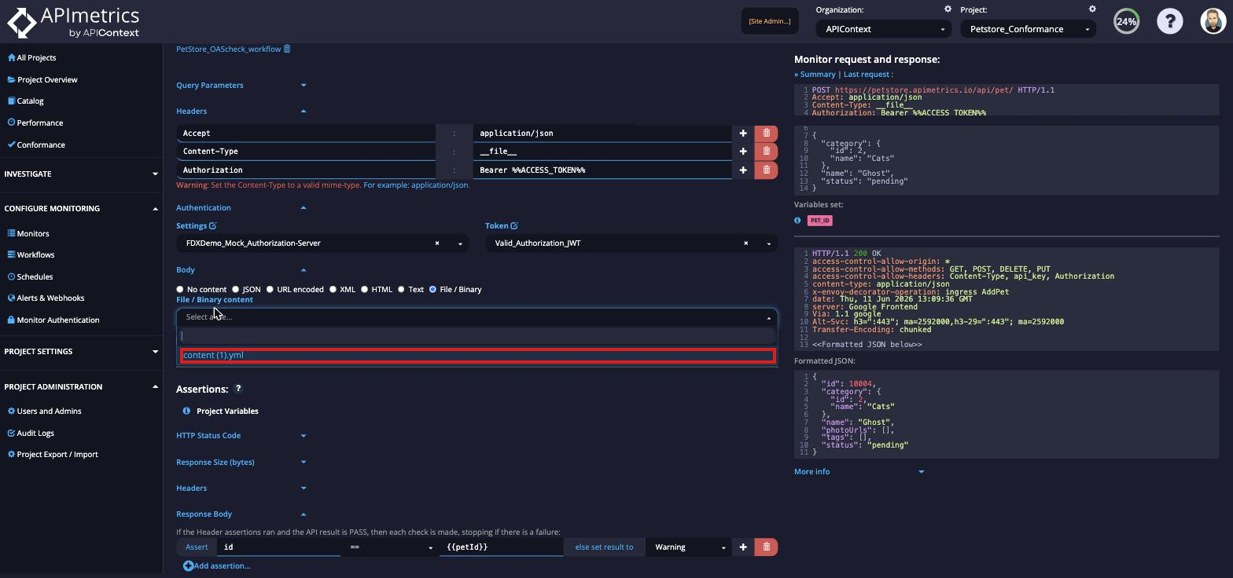The width and height of the screenshot is (1233, 578).
Task: Click the Site Admin button
Action: click(x=770, y=21)
